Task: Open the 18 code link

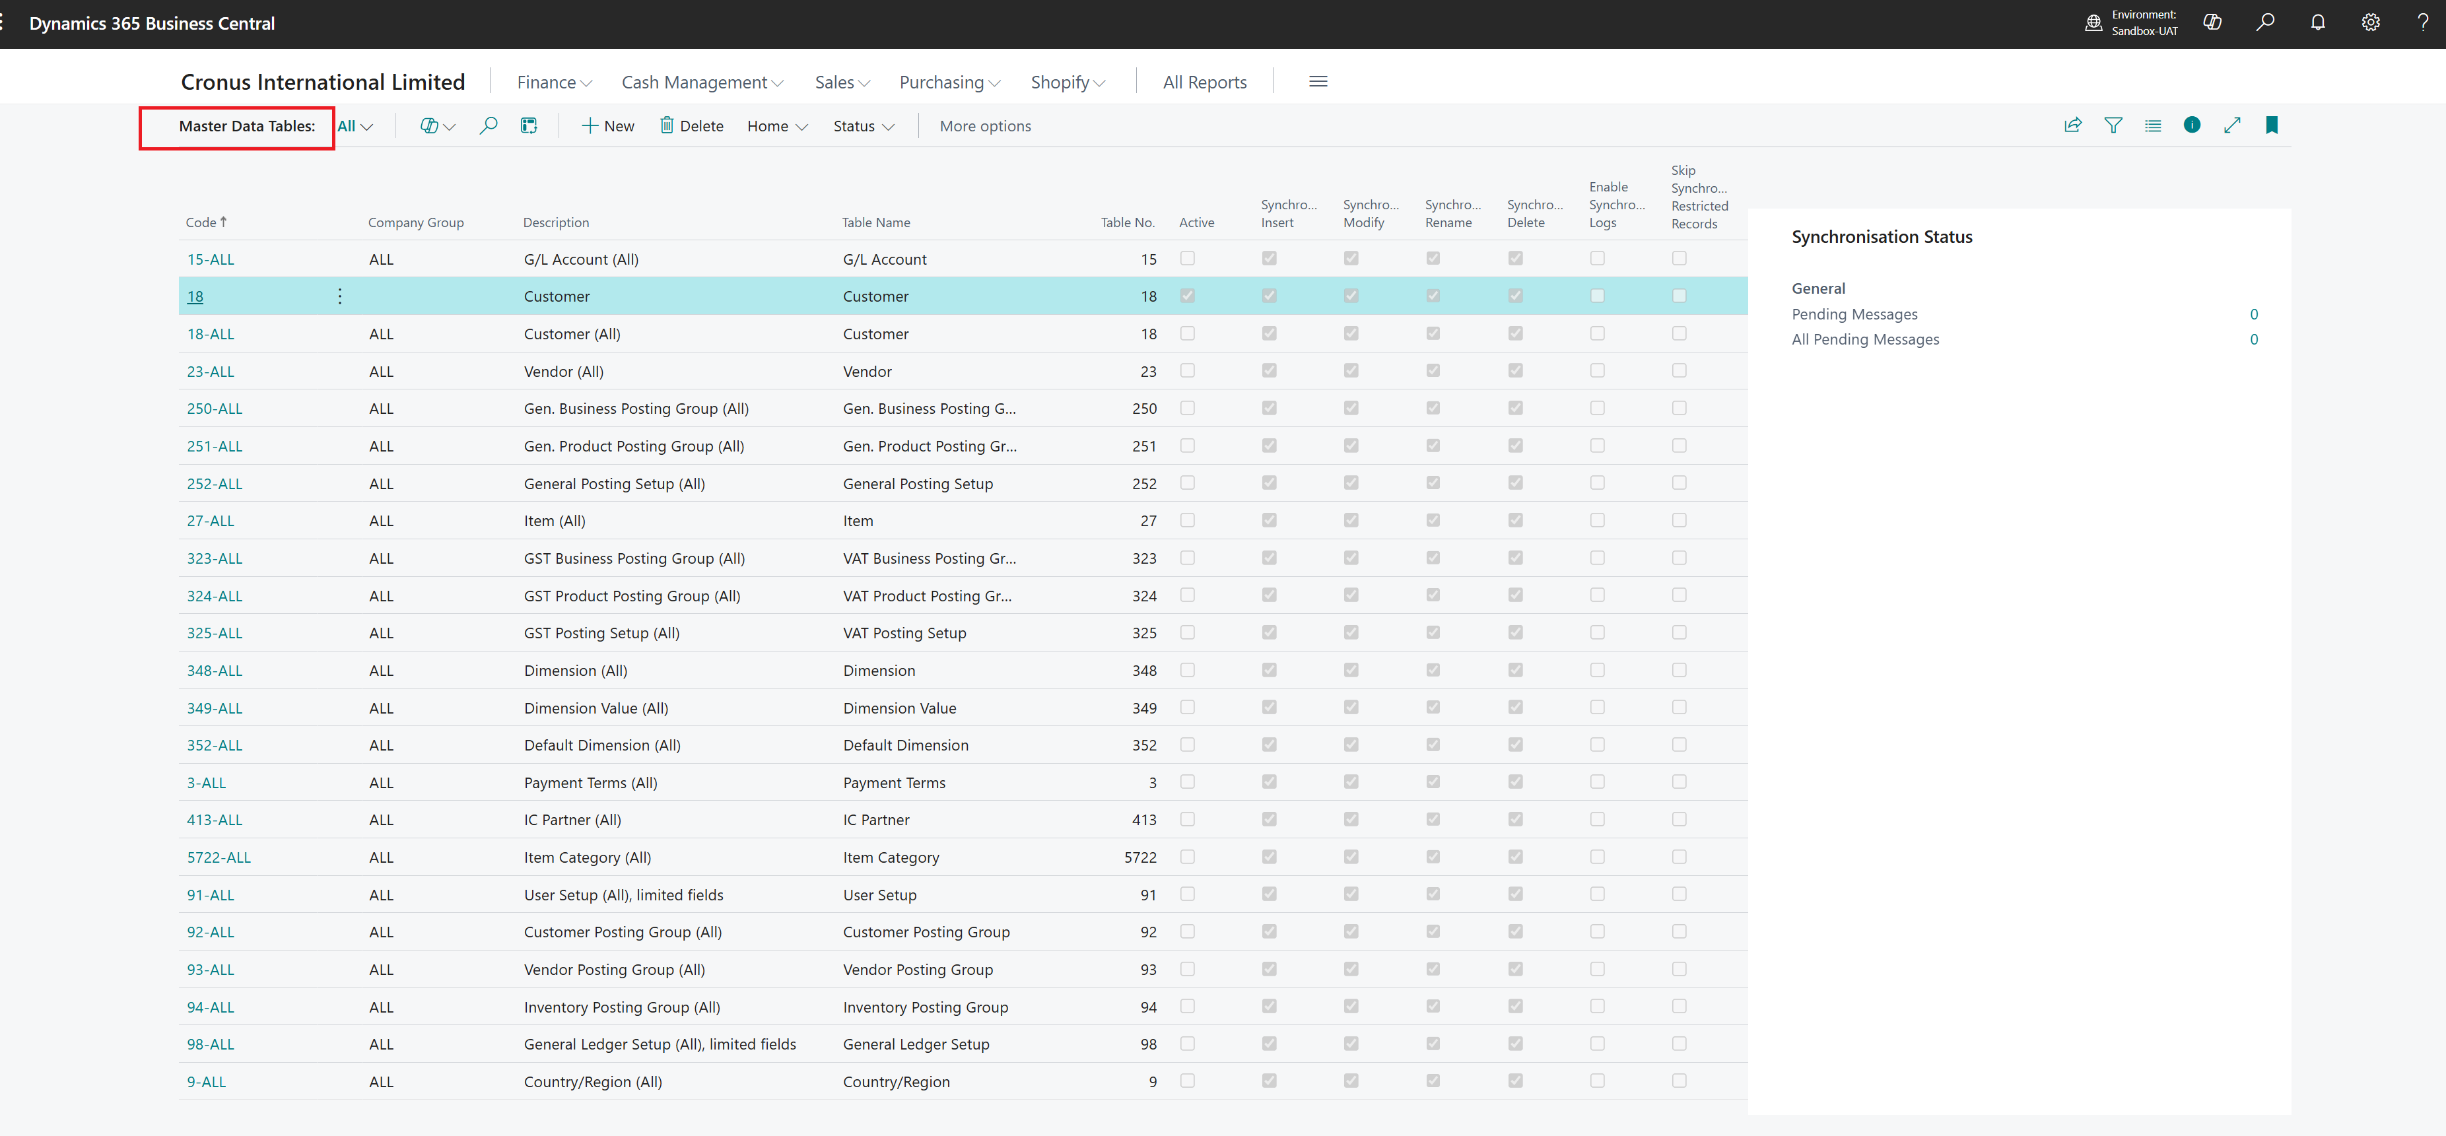Action: point(195,296)
